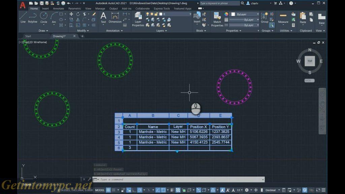The width and height of the screenshot is (345, 194).
Task: Click the Plot (print) icon
Action: coord(63,3)
